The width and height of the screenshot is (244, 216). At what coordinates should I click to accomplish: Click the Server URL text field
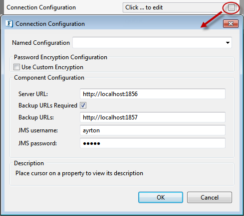153,94
